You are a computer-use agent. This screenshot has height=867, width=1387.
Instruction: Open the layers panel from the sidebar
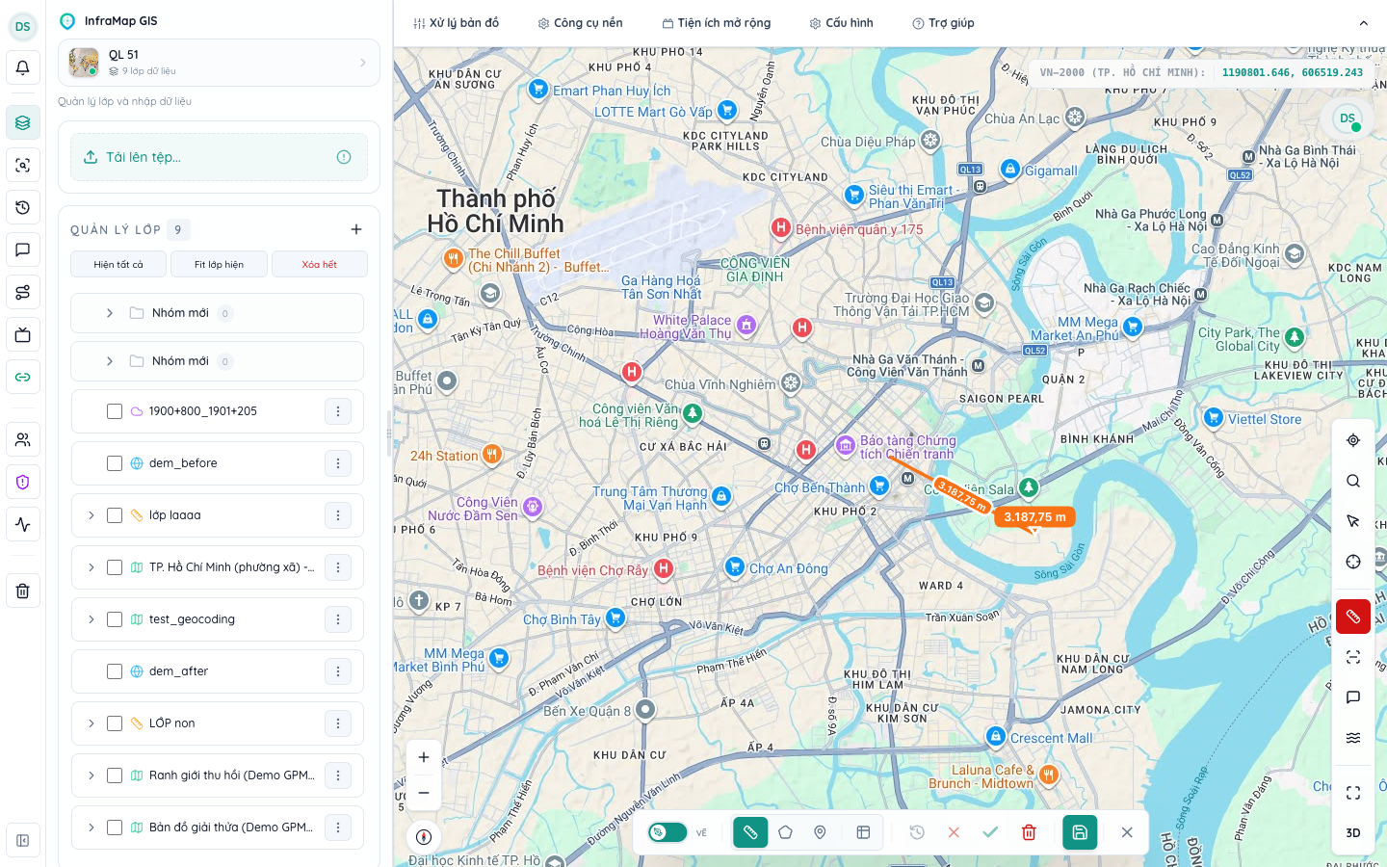click(x=23, y=123)
